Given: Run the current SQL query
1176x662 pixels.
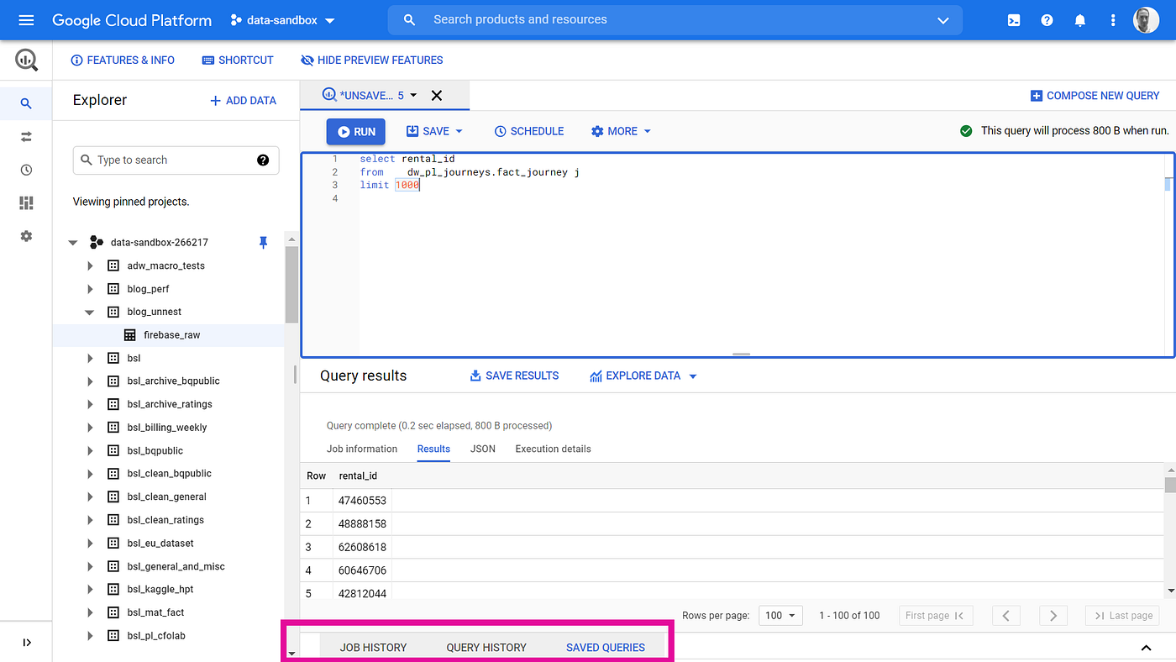Looking at the screenshot, I should click(x=355, y=131).
